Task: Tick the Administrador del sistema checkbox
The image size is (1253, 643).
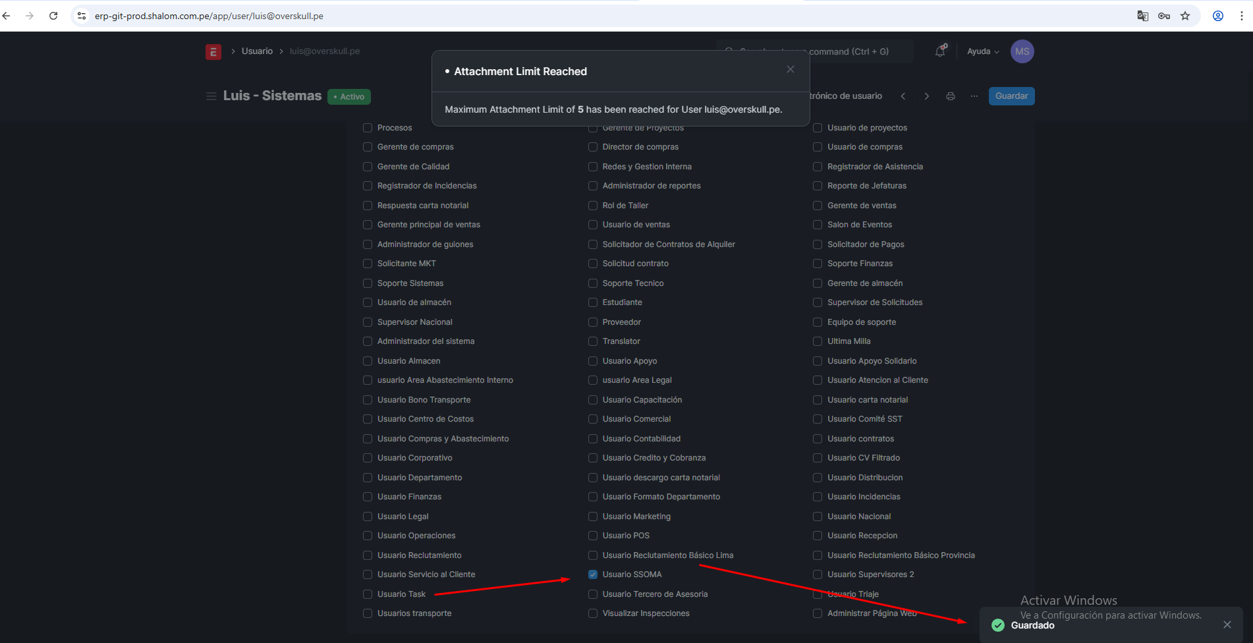Action: [x=368, y=341]
